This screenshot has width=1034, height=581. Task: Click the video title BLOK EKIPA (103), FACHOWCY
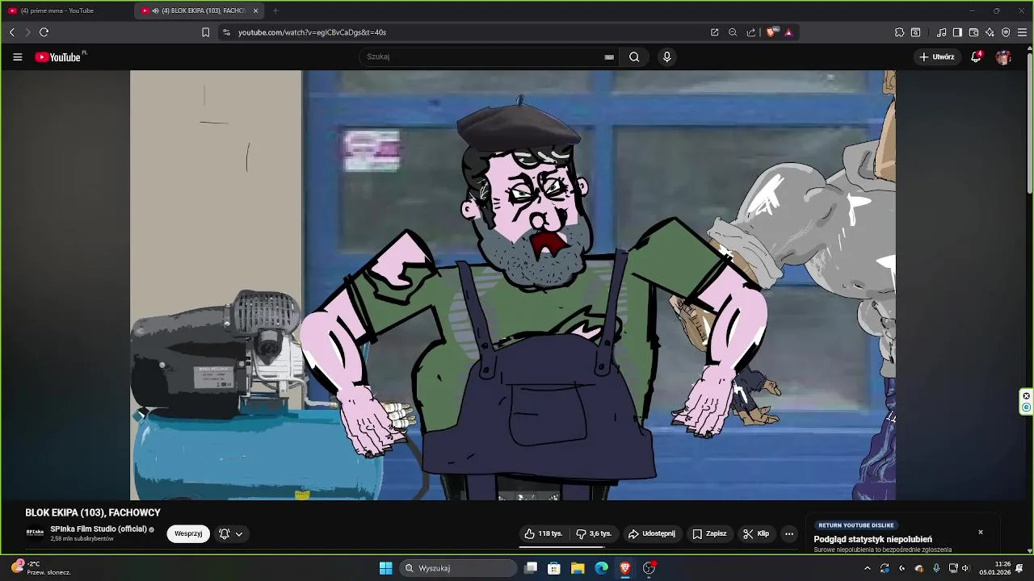[x=93, y=512]
